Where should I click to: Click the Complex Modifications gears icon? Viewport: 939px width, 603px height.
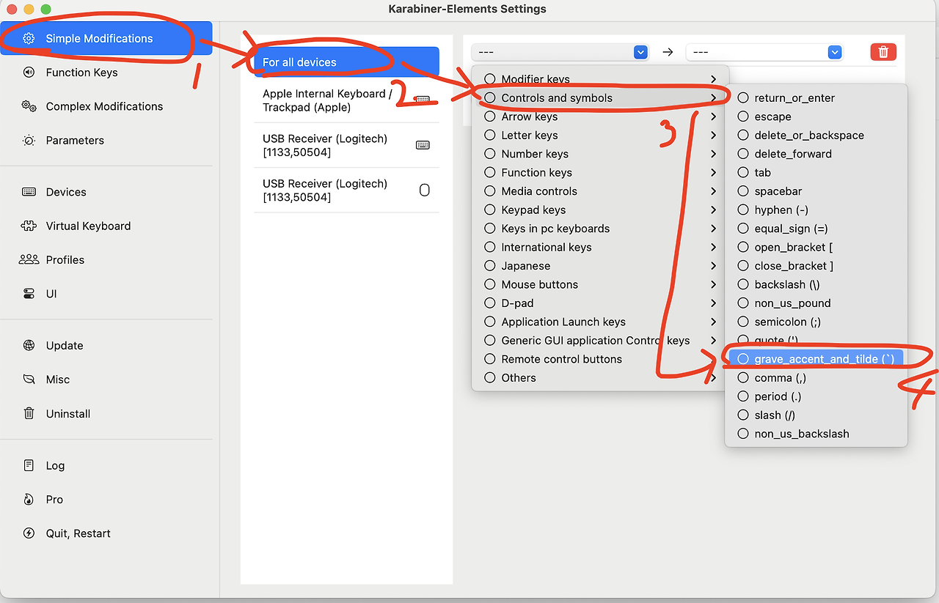(x=29, y=106)
